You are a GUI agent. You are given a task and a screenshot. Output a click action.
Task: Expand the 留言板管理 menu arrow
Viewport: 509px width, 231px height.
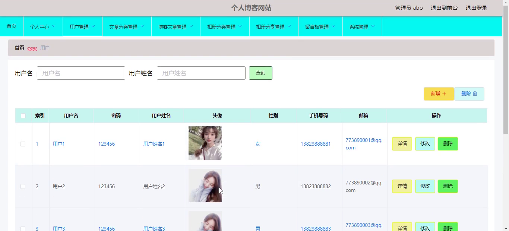333,26
